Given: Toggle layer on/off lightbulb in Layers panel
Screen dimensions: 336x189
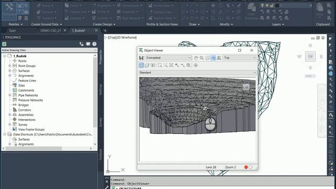Looking at the screenshot, I should point(262,6).
